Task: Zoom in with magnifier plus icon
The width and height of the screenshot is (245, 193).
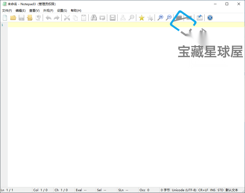Action: click(160, 18)
